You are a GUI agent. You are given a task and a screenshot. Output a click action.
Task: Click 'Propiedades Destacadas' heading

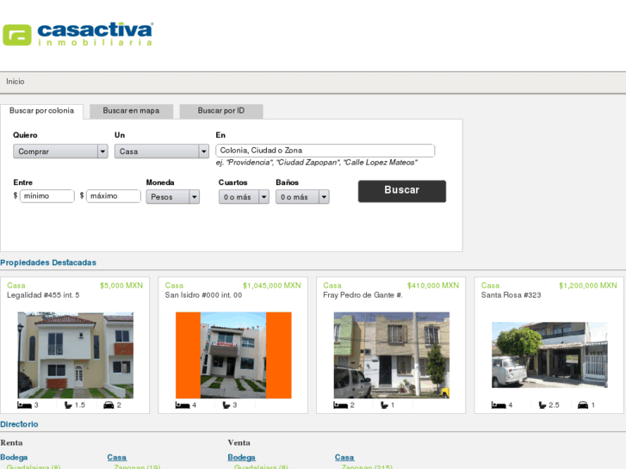point(48,262)
